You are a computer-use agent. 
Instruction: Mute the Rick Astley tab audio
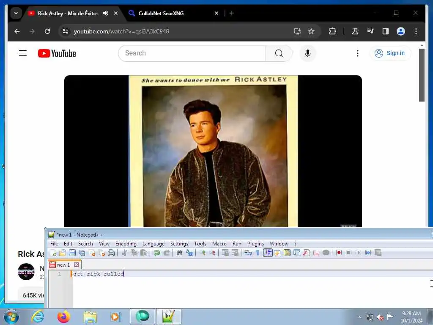[x=105, y=13]
